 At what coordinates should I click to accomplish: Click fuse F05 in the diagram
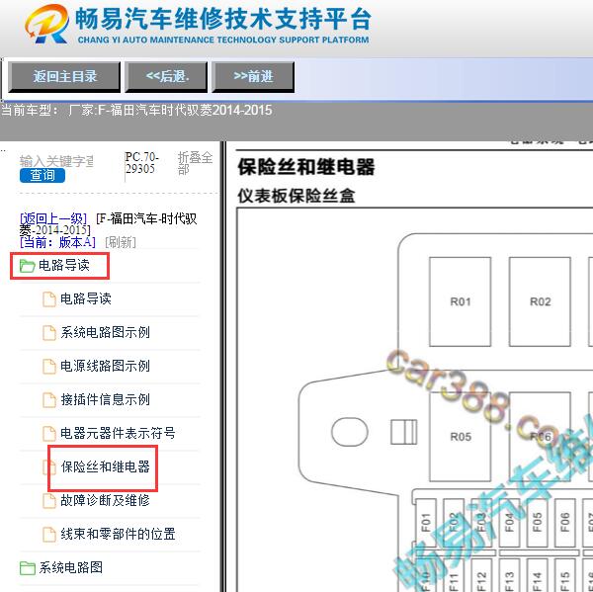click(537, 523)
